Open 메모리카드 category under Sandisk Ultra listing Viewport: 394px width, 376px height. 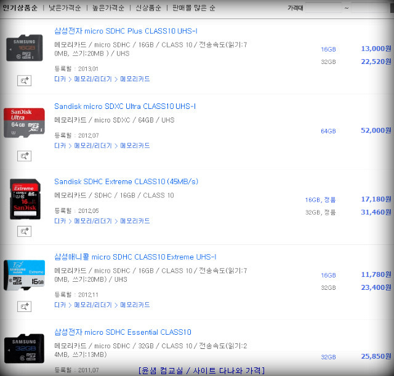[x=135, y=146]
